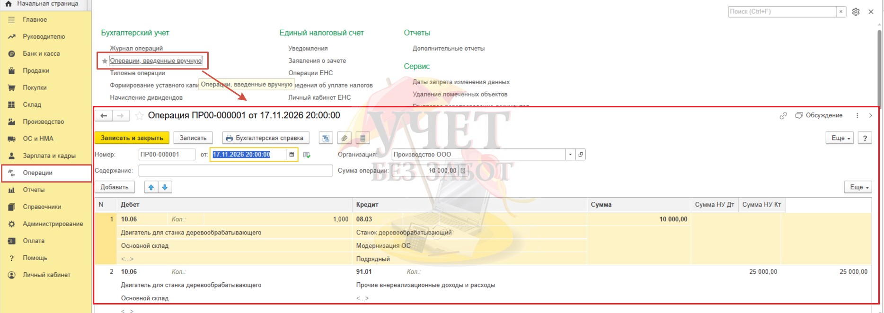
Task: Click the Записать button
Action: point(193,138)
